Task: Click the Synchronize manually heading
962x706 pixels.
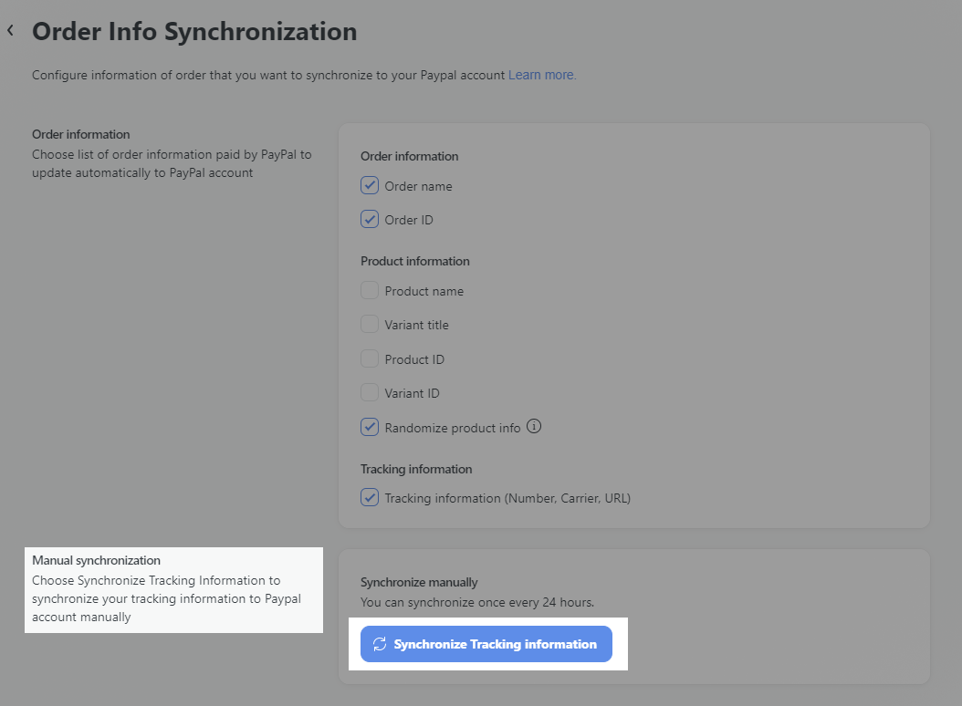Action: click(x=419, y=582)
